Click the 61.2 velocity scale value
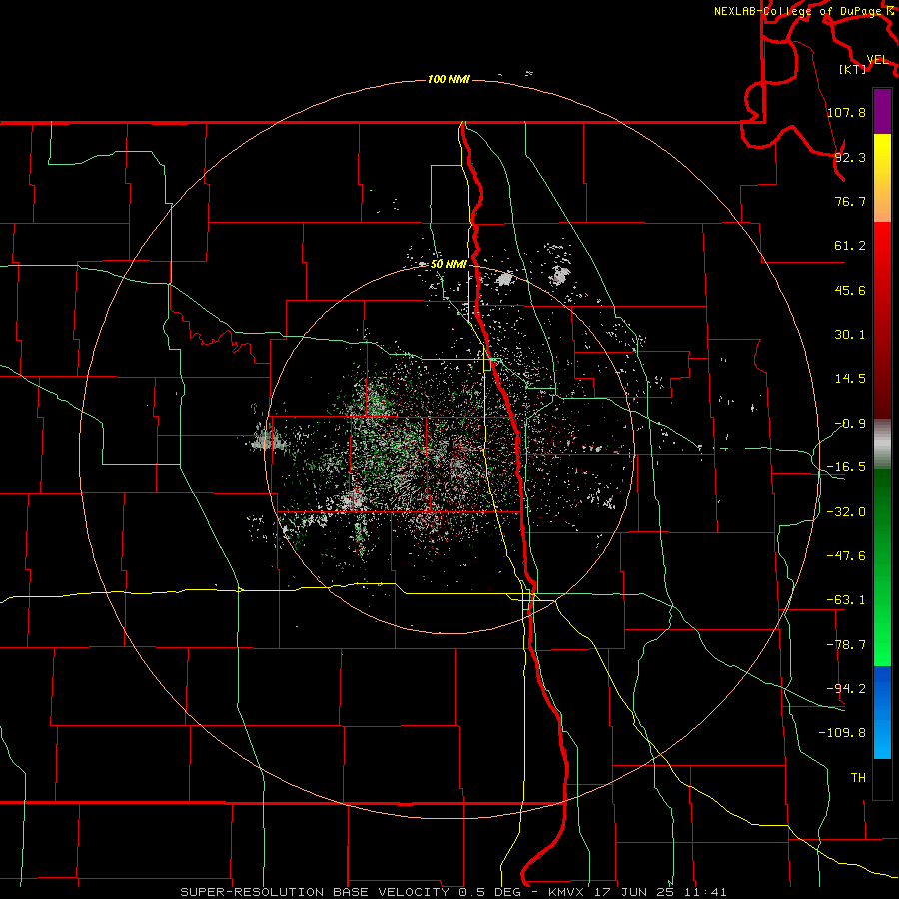 [850, 246]
